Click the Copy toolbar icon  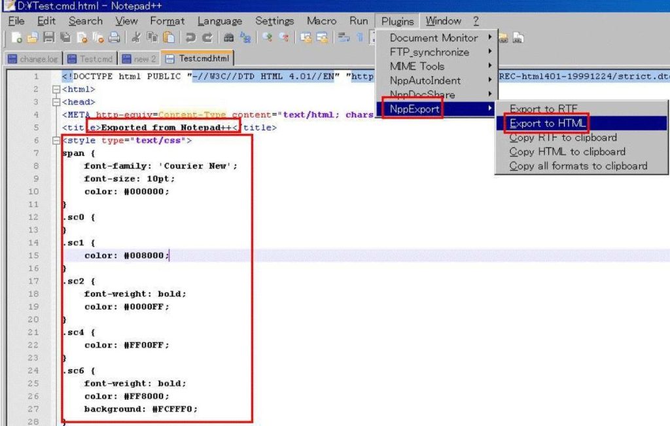[152, 37]
